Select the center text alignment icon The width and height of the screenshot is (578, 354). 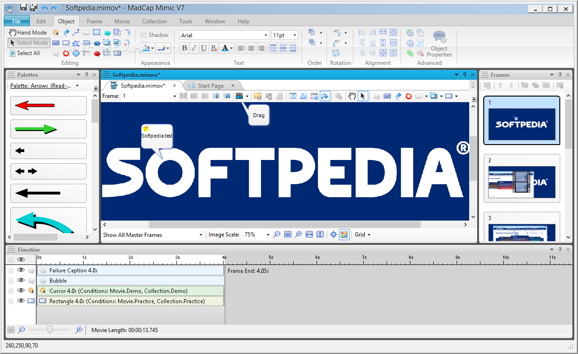click(251, 48)
